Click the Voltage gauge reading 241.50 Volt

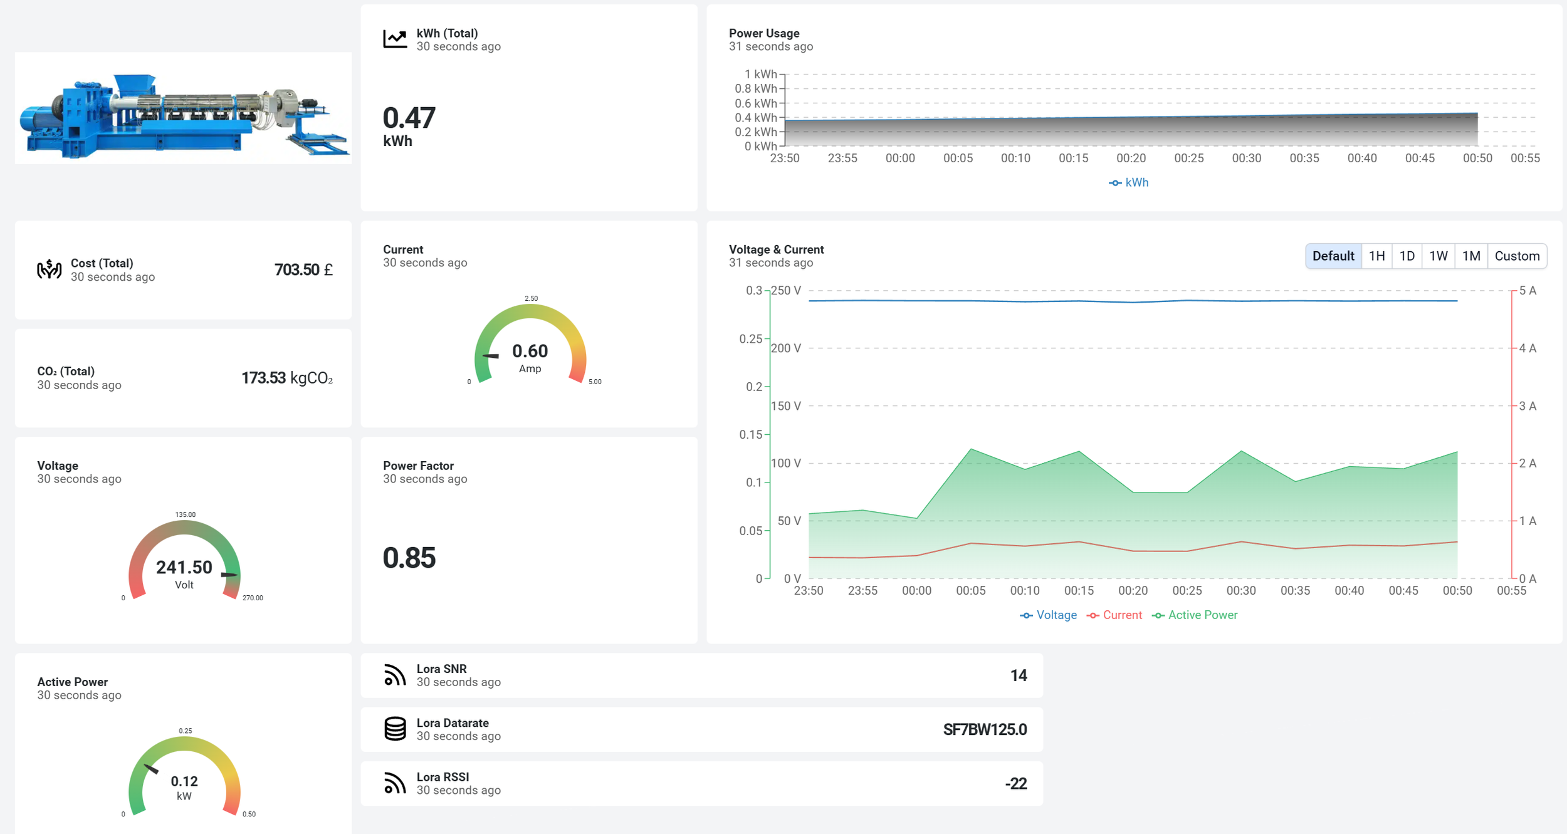tap(184, 567)
